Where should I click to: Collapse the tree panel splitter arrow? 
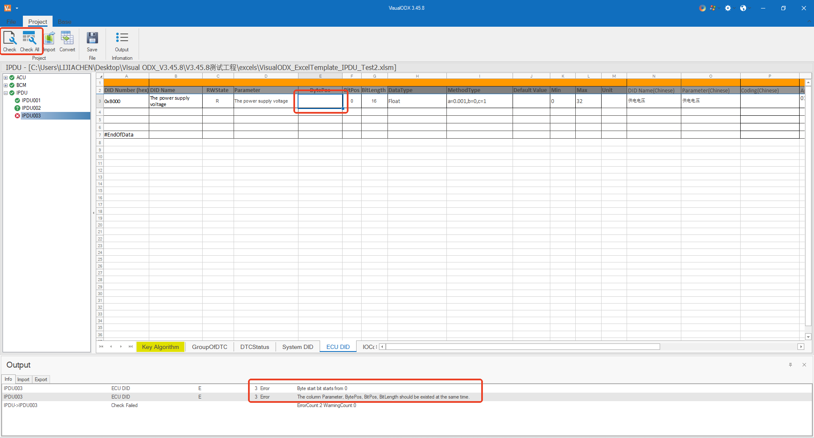coord(93,213)
